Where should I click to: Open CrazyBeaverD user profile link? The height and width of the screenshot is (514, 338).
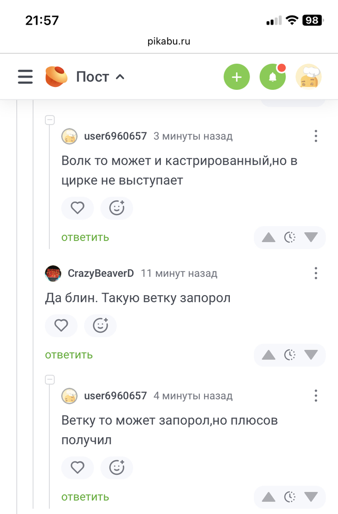(x=100, y=273)
